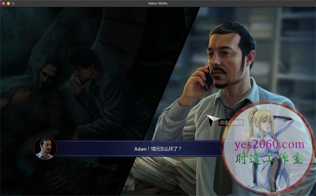Close the Adam Wolfe game window

coord(3,3)
